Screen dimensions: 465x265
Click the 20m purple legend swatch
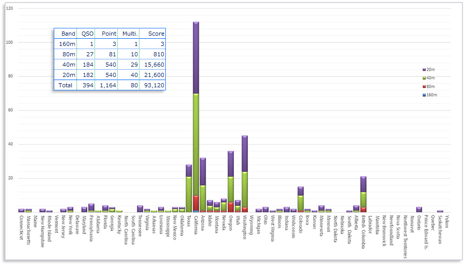tap(424, 69)
